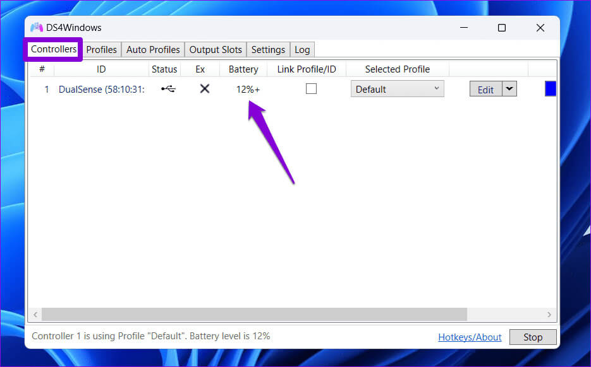Viewport: 591px width, 367px height.
Task: Click the USB connection status icon
Action: coord(168,89)
